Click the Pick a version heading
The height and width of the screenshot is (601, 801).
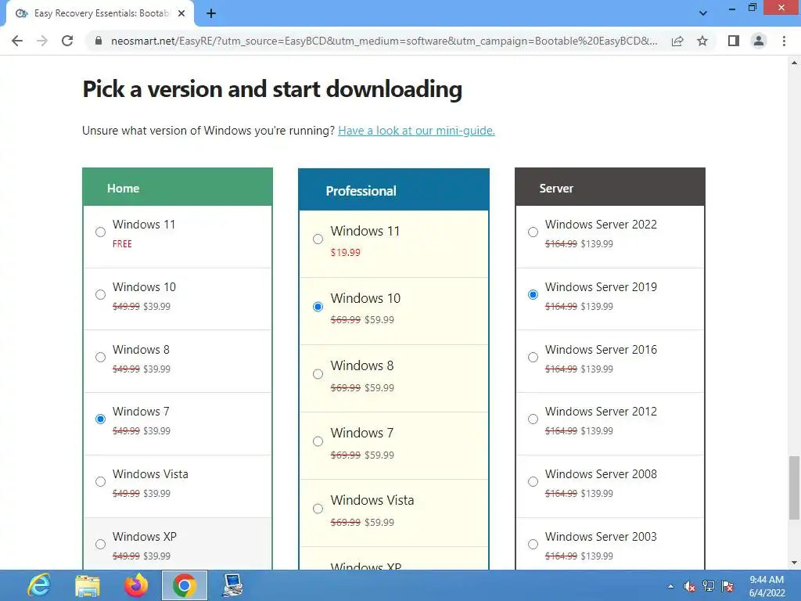pyautogui.click(x=272, y=89)
